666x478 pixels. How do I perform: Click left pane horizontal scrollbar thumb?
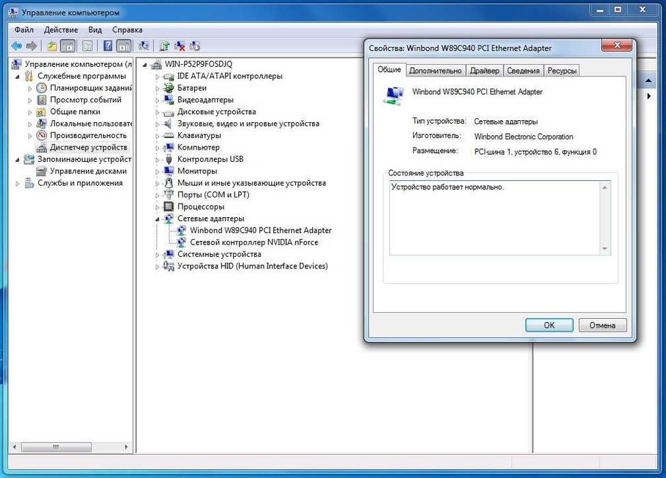56,447
